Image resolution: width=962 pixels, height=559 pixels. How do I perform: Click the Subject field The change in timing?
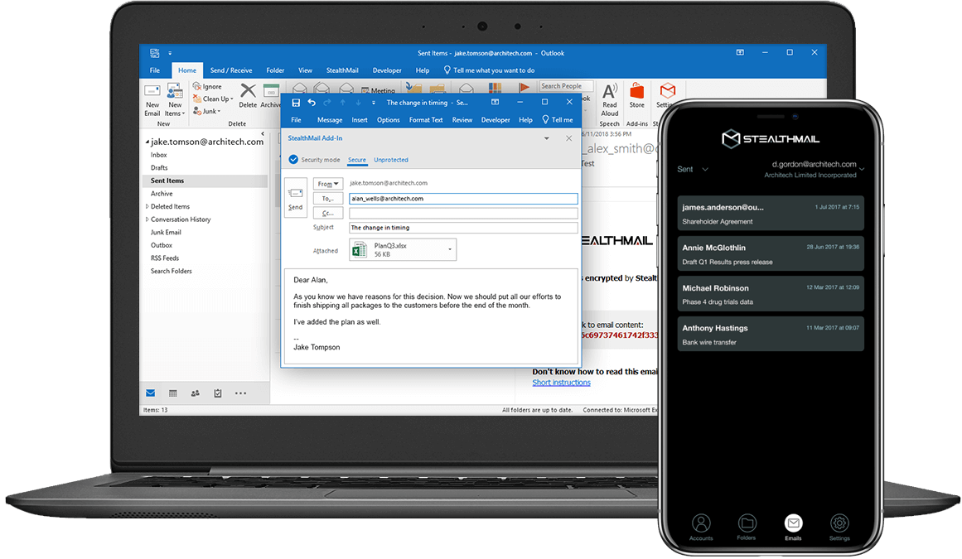coord(463,228)
